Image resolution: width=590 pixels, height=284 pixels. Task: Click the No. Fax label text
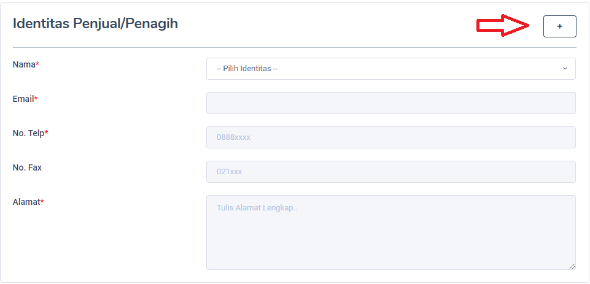pos(27,167)
